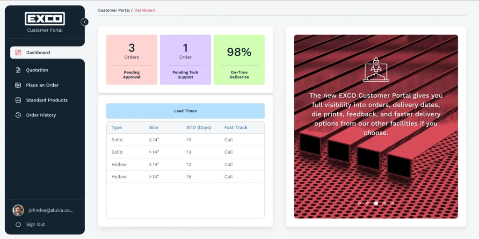Click the Standard Products icon

pyautogui.click(x=18, y=100)
